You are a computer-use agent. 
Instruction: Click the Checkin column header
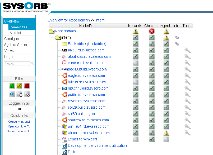coord(151,26)
